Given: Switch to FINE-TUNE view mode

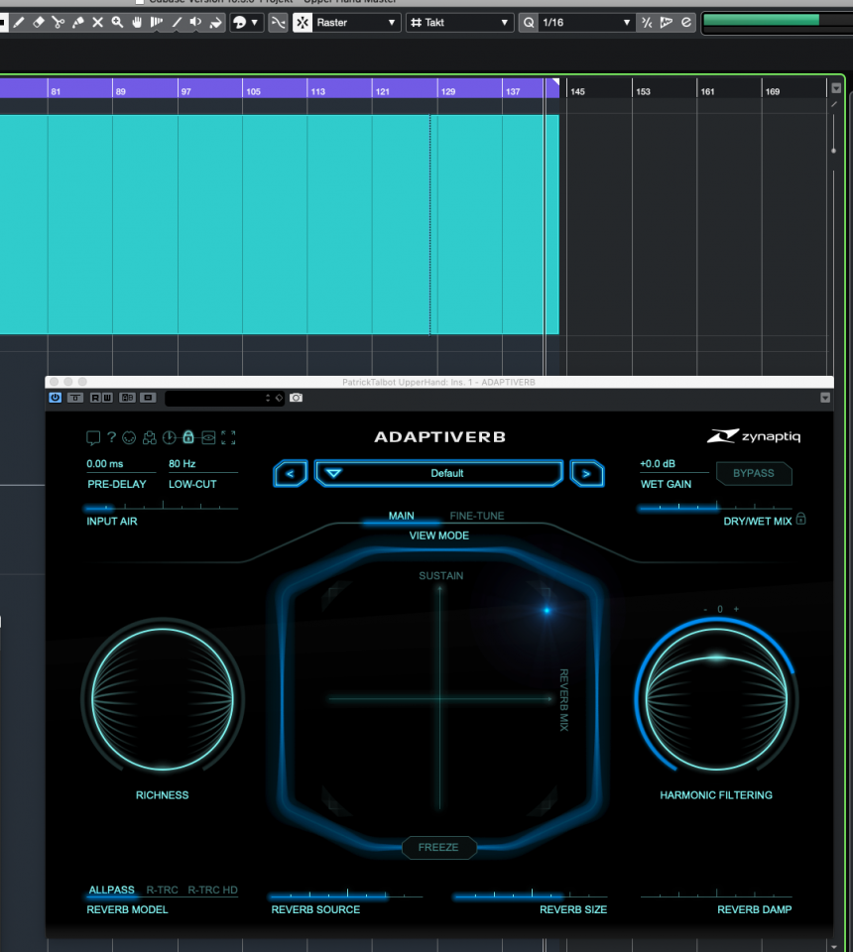Looking at the screenshot, I should 477,516.
